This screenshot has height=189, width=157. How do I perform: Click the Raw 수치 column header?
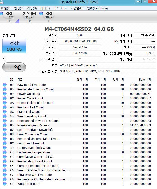click(139, 80)
